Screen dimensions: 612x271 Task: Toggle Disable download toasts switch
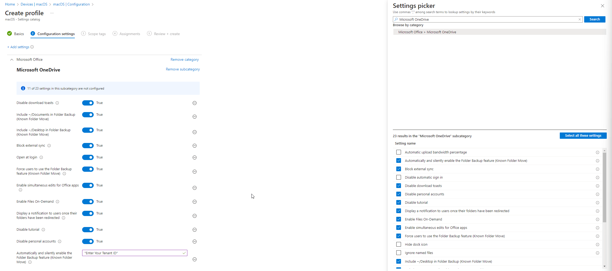tap(88, 103)
